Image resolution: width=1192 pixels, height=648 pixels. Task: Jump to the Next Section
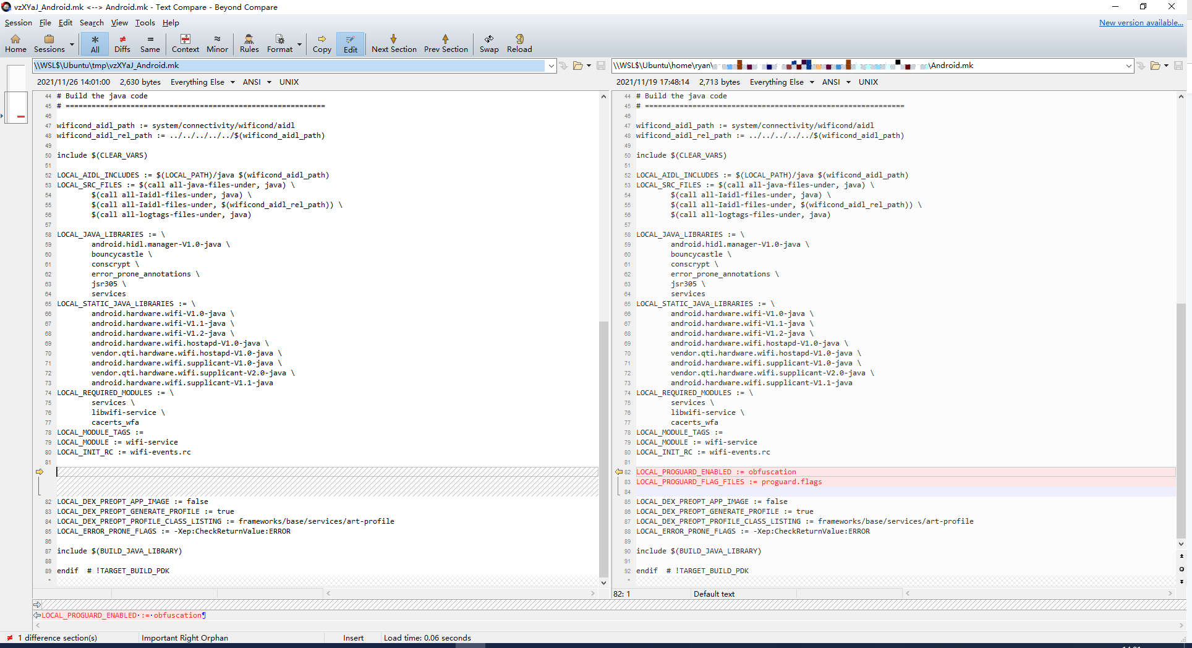(x=394, y=43)
